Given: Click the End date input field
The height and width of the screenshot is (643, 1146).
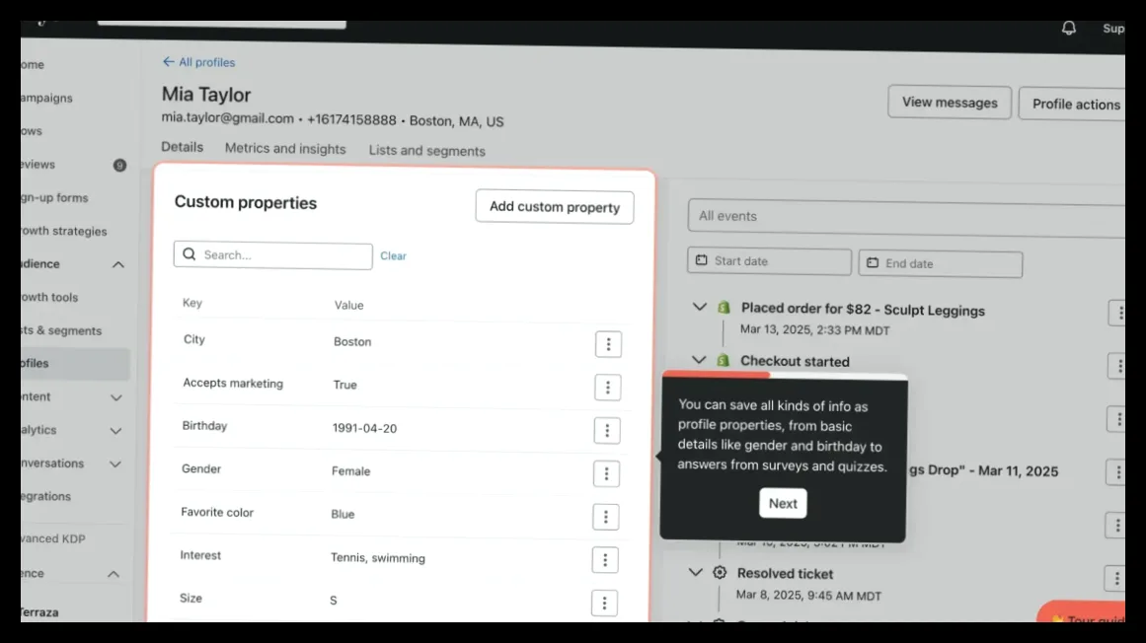Looking at the screenshot, I should 940,263.
